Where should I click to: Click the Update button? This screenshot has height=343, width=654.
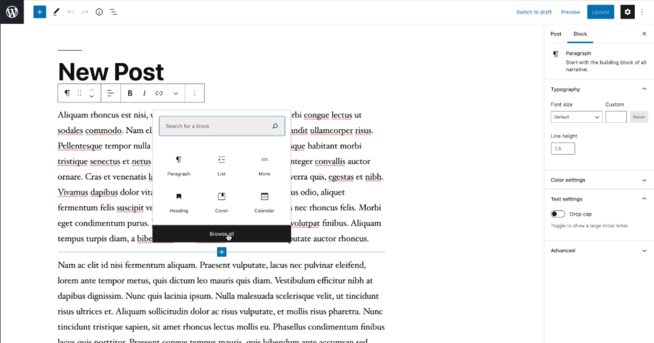click(x=601, y=12)
